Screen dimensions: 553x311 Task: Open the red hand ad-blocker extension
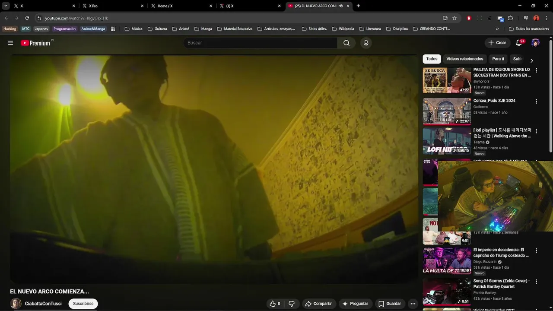[x=469, y=18]
